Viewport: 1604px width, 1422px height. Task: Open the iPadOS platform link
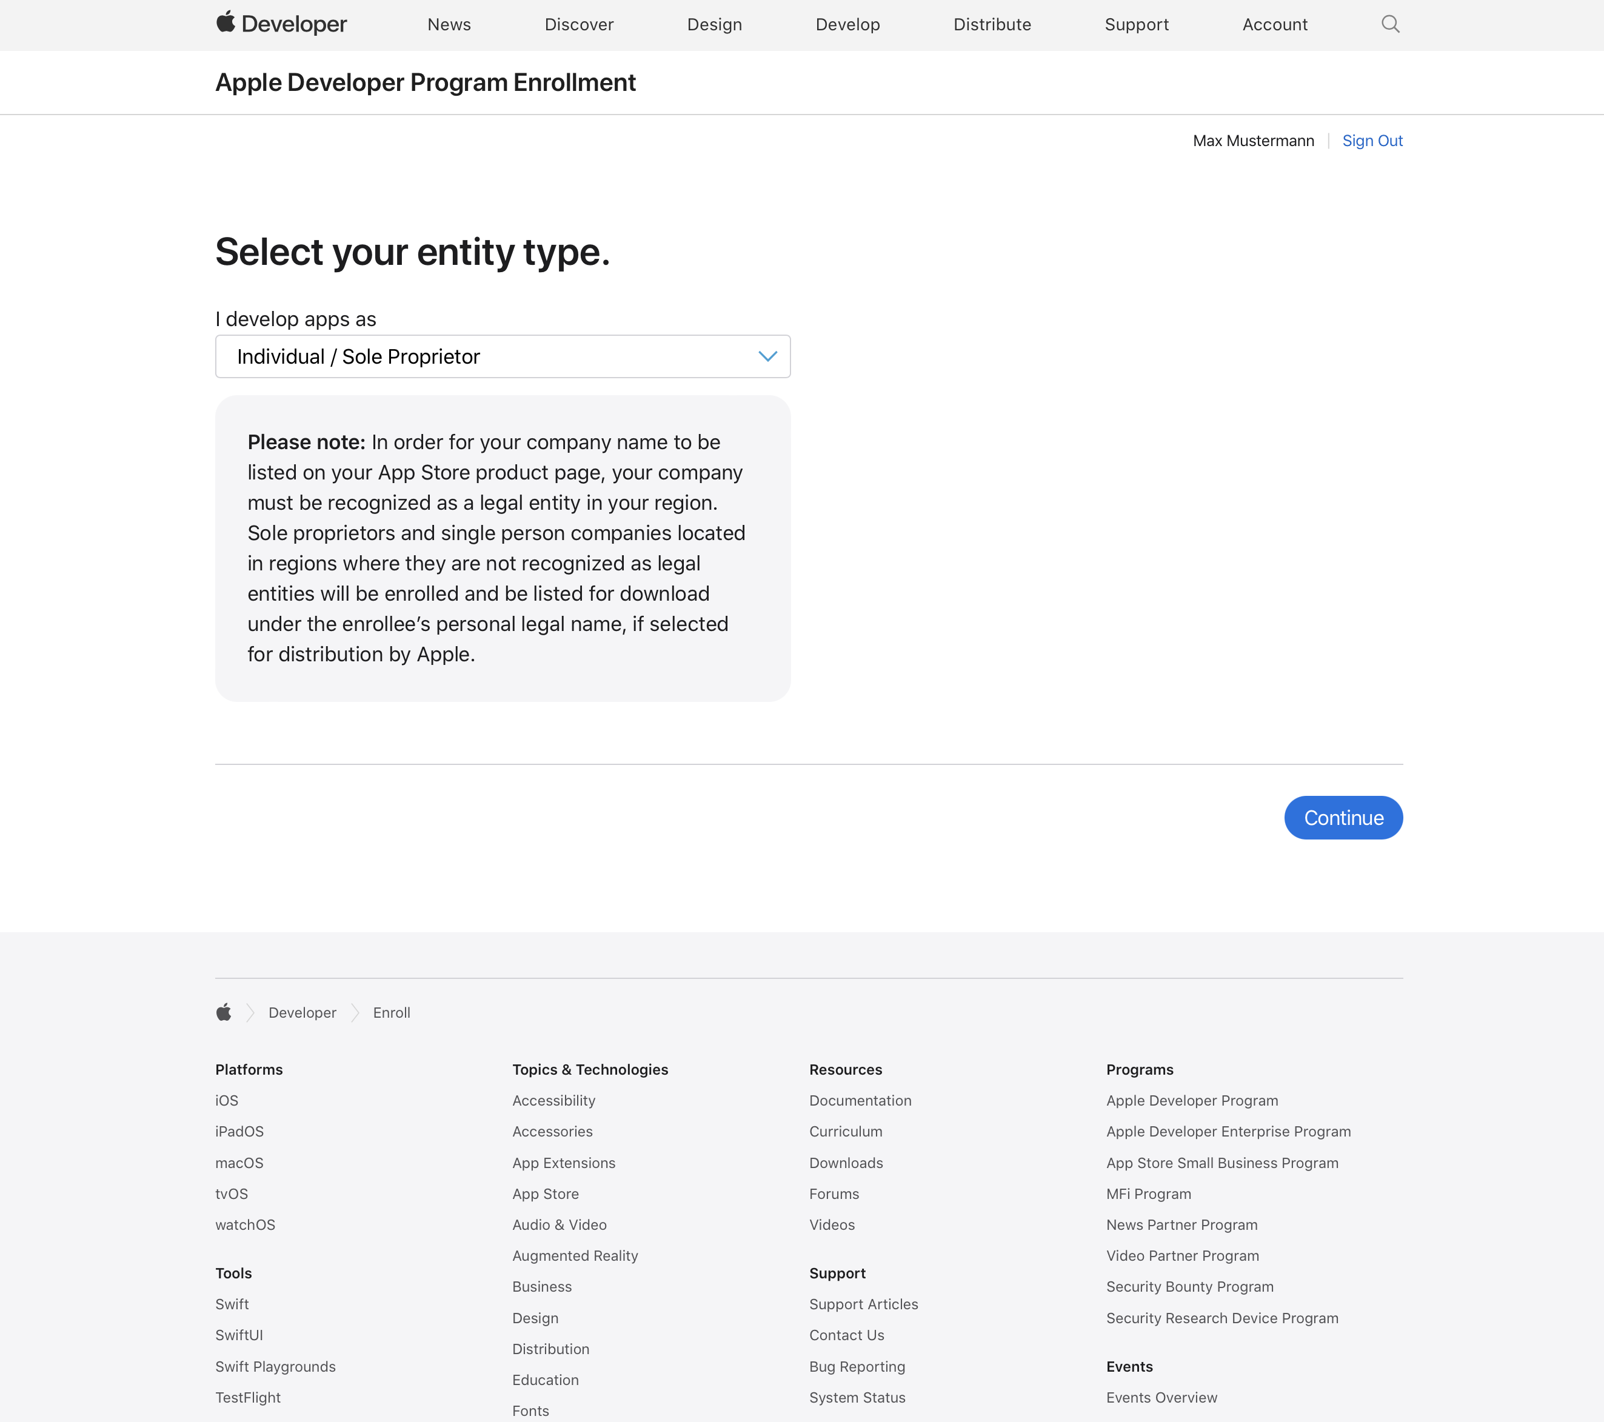239,1131
